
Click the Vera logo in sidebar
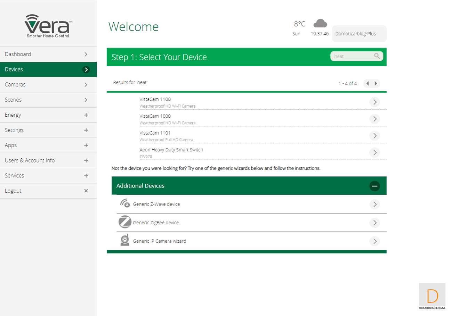click(x=48, y=26)
